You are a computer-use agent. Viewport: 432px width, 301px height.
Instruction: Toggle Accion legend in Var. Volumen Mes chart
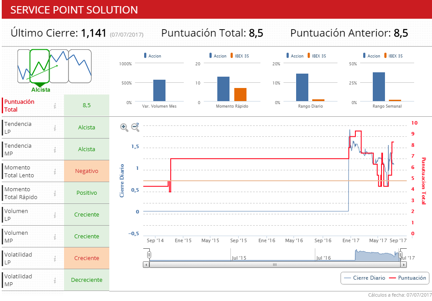pos(152,56)
